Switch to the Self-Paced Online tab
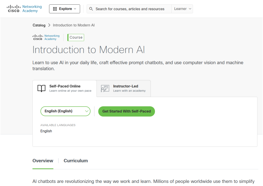 coord(65,88)
